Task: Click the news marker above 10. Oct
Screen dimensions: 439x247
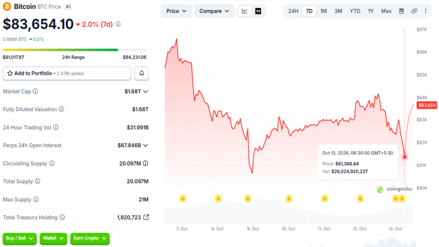Action: click(x=289, y=199)
